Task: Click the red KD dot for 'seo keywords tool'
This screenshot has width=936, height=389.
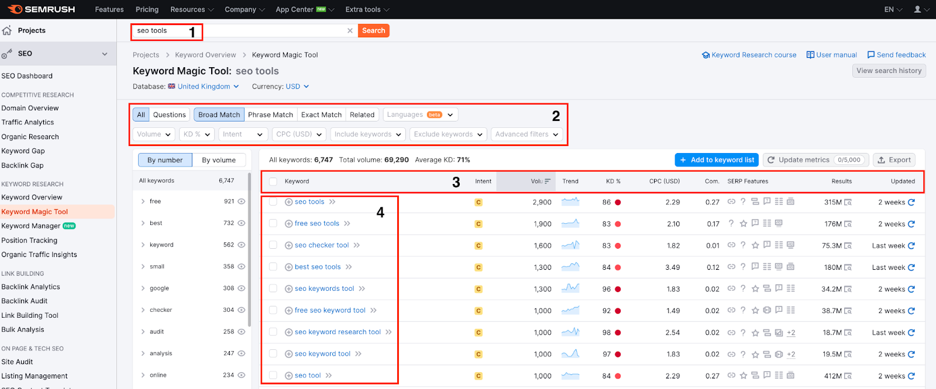Action: (x=618, y=289)
